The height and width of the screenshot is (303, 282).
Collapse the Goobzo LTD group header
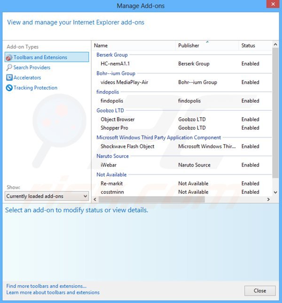pos(110,111)
